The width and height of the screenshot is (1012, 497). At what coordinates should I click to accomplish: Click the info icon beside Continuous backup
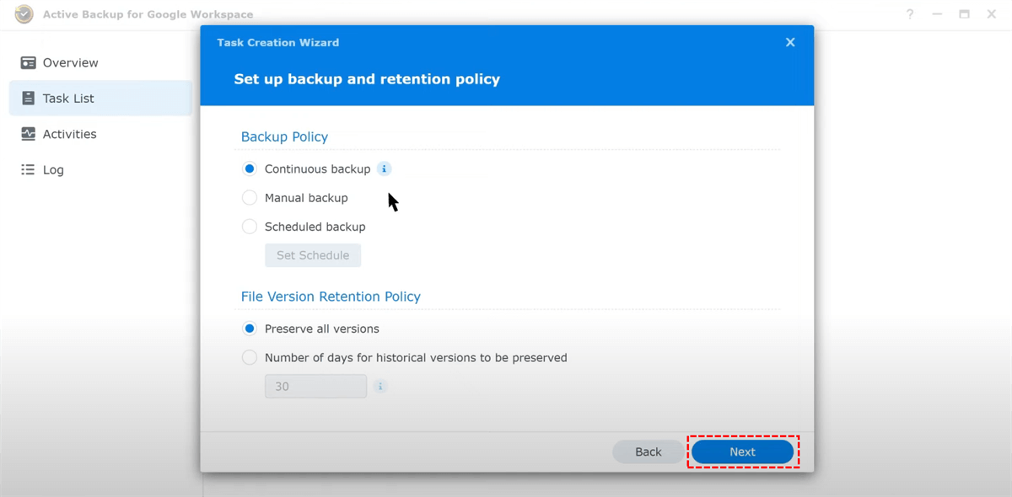pos(384,169)
